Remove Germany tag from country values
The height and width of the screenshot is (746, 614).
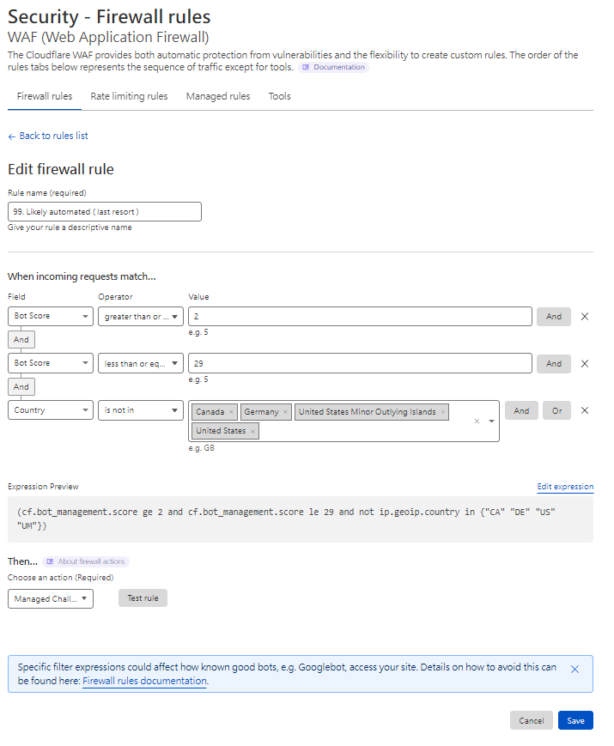286,412
